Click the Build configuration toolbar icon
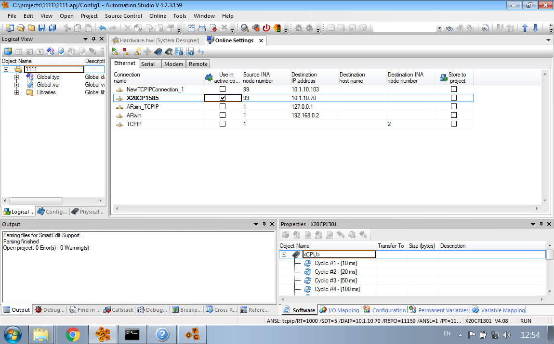This screenshot has width=554, height=344. point(192,28)
